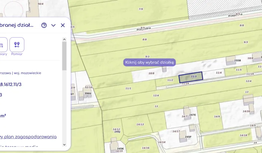Image resolution: width=262 pixels, height=153 pixels.
Task: Click the highlighted parcel 11/3
Action: click(x=191, y=77)
